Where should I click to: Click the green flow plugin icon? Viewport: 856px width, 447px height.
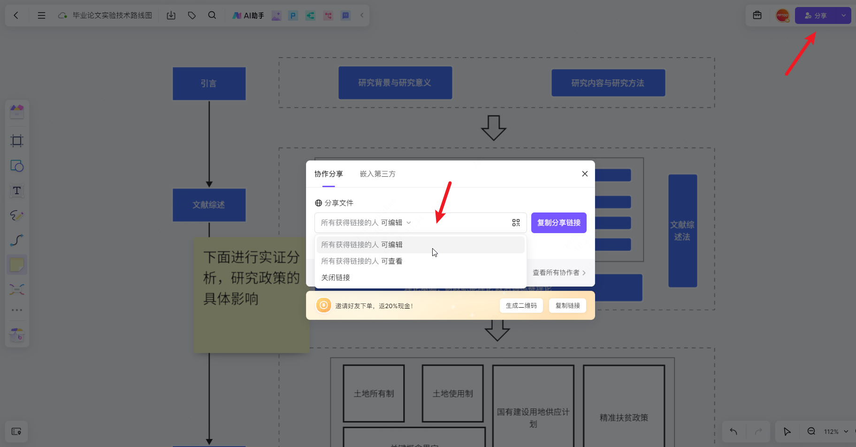click(310, 15)
